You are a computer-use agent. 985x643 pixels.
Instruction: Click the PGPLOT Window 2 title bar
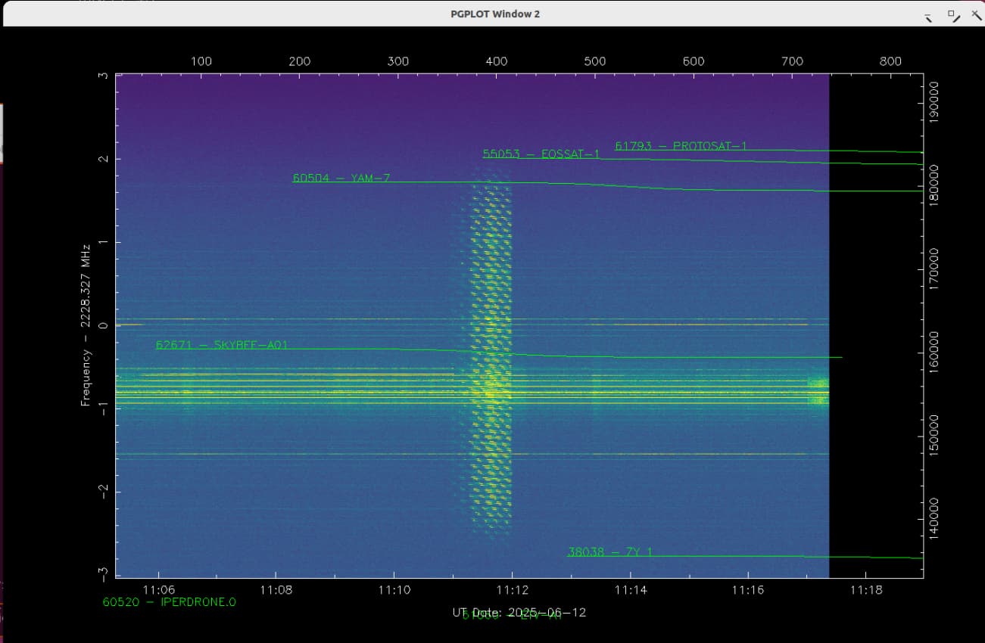pyautogui.click(x=492, y=14)
